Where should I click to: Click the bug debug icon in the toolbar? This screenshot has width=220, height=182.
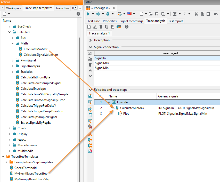click(x=108, y=14)
